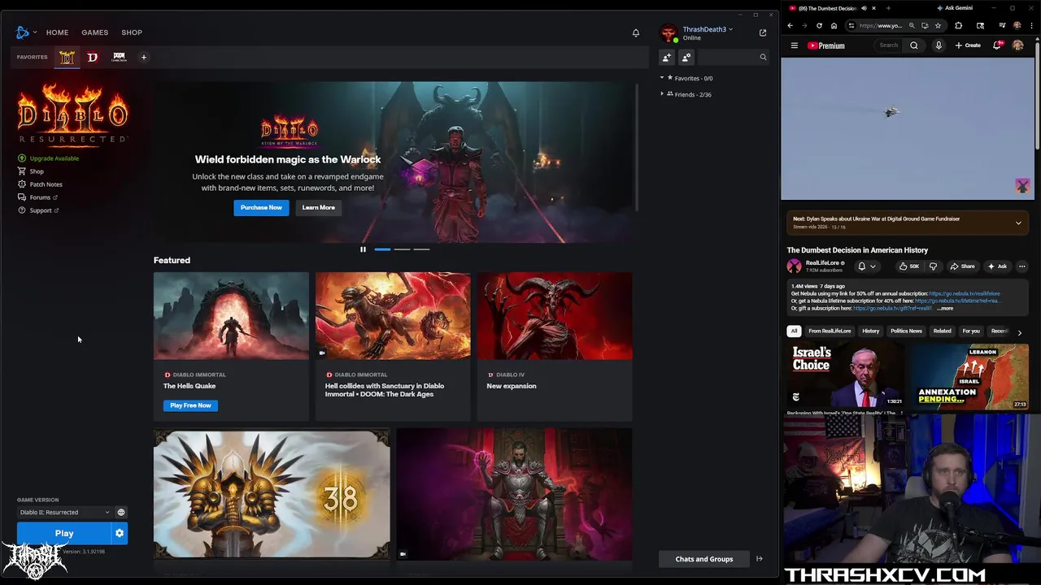The width and height of the screenshot is (1041, 585).
Task: Click the friends list search icon
Action: [763, 57]
